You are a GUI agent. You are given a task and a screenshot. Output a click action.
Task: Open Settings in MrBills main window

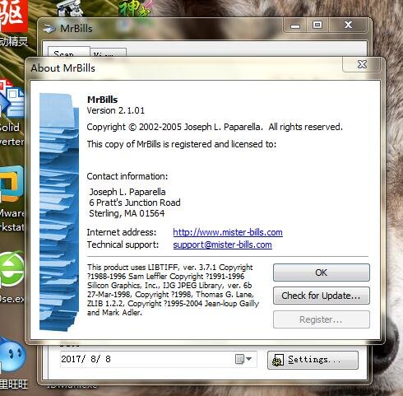pyautogui.click(x=313, y=360)
